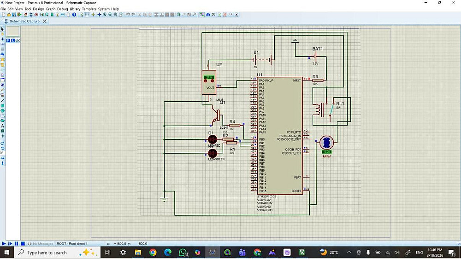
Task: Select the 2D Graphics Box tool
Action: [x=2, y=105]
